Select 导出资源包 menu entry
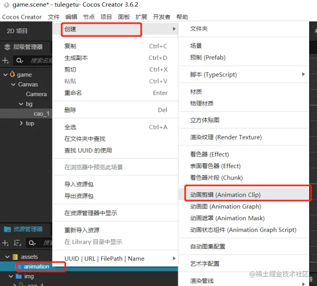This screenshot has height=286, width=317. [115, 196]
